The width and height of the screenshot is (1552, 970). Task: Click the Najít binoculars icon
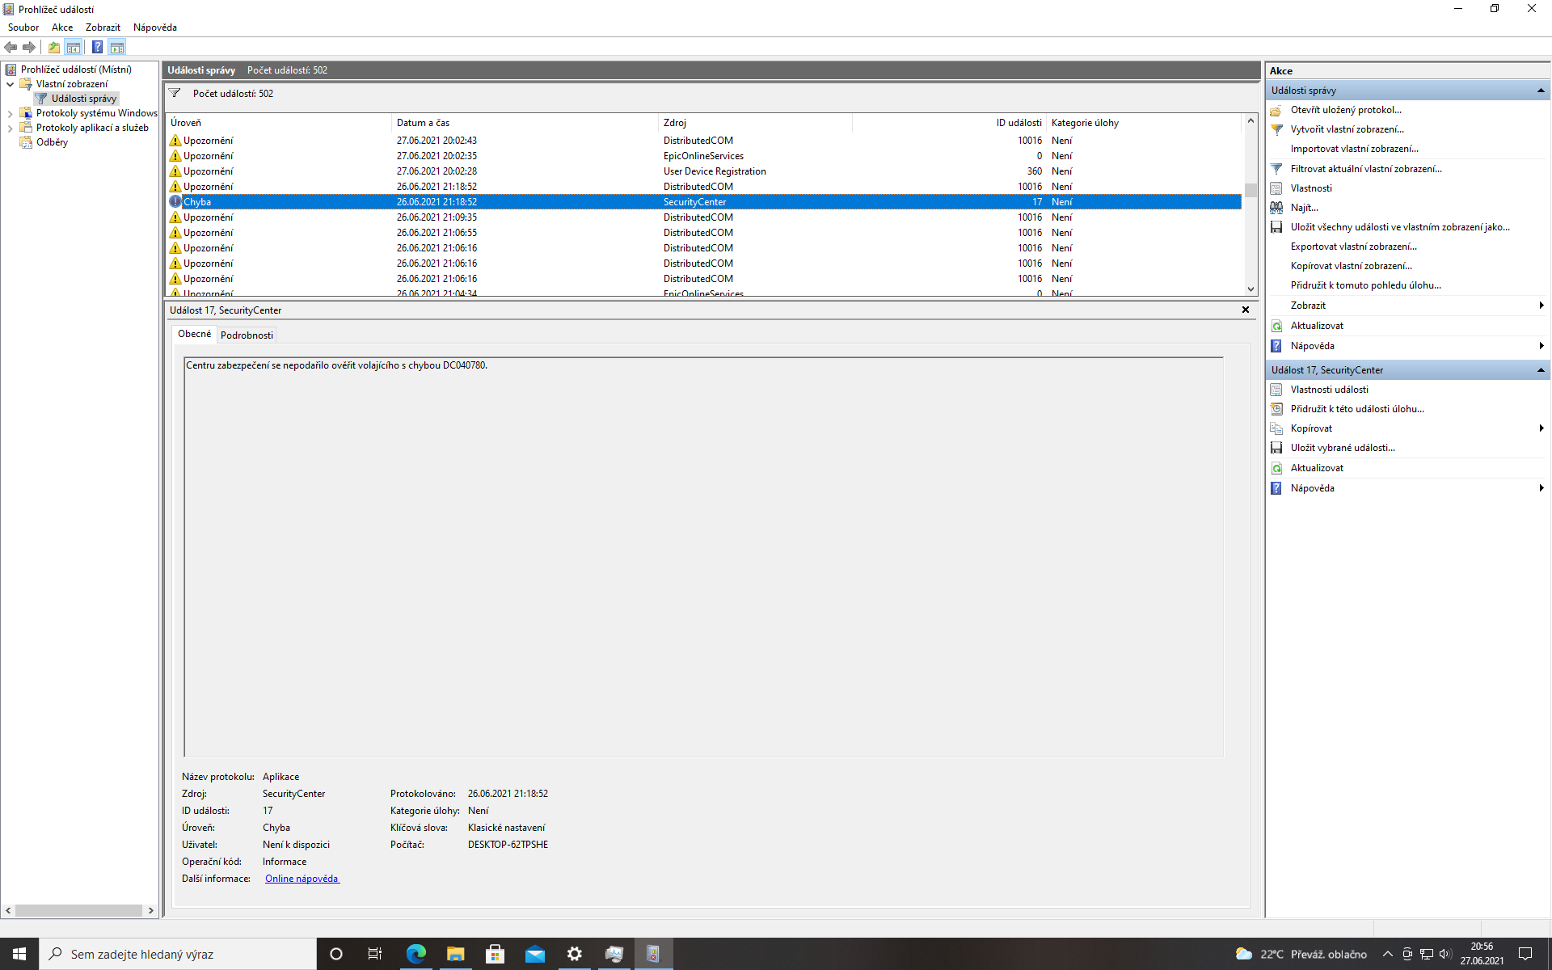[x=1276, y=208]
